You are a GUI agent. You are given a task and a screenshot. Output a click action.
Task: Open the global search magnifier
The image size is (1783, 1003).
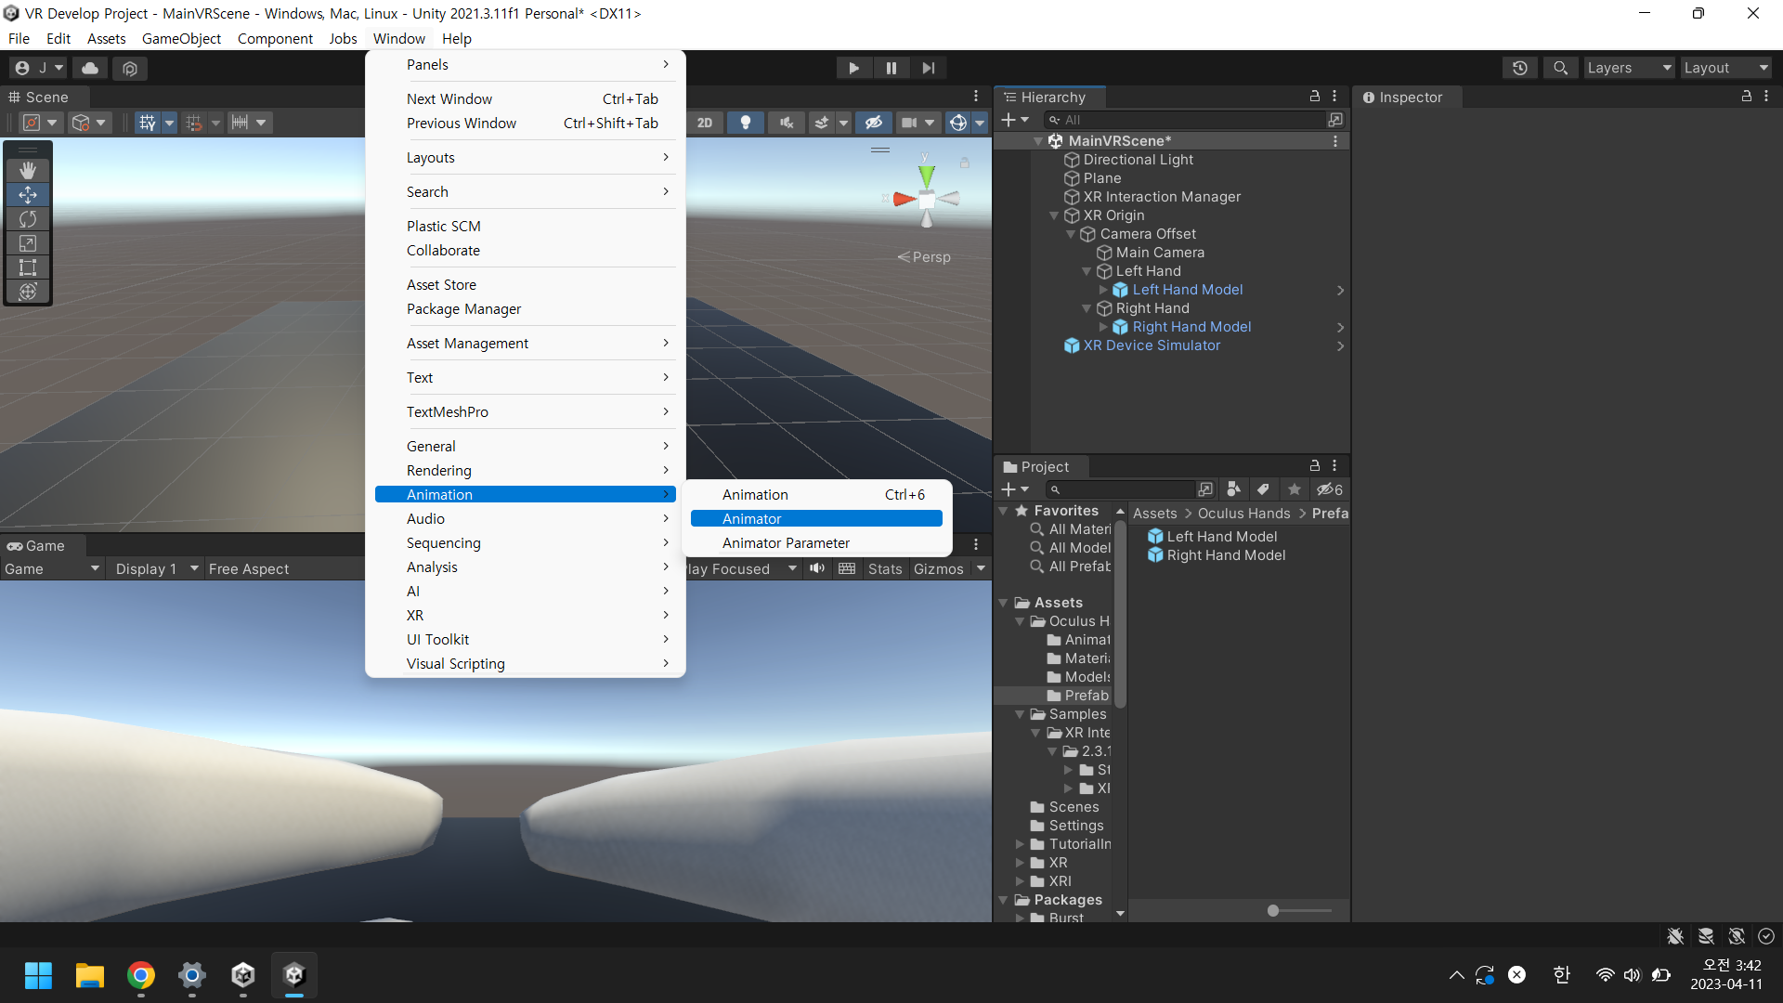(x=1561, y=68)
